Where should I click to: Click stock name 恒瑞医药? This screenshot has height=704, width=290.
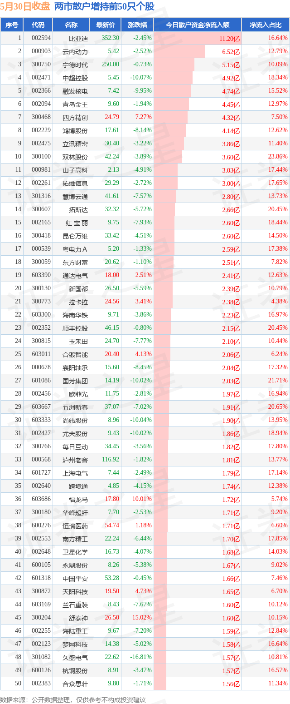(x=75, y=526)
